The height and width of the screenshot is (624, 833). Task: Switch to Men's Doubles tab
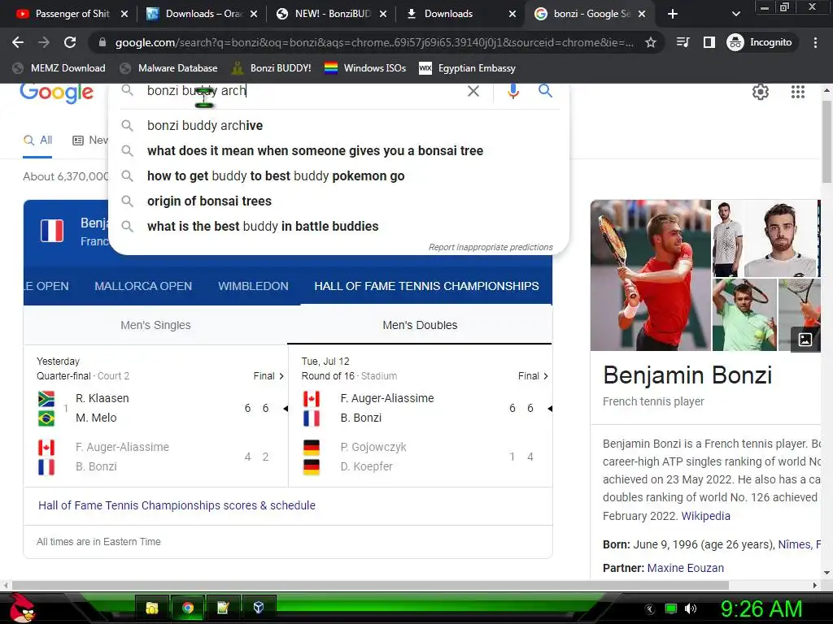[420, 325]
